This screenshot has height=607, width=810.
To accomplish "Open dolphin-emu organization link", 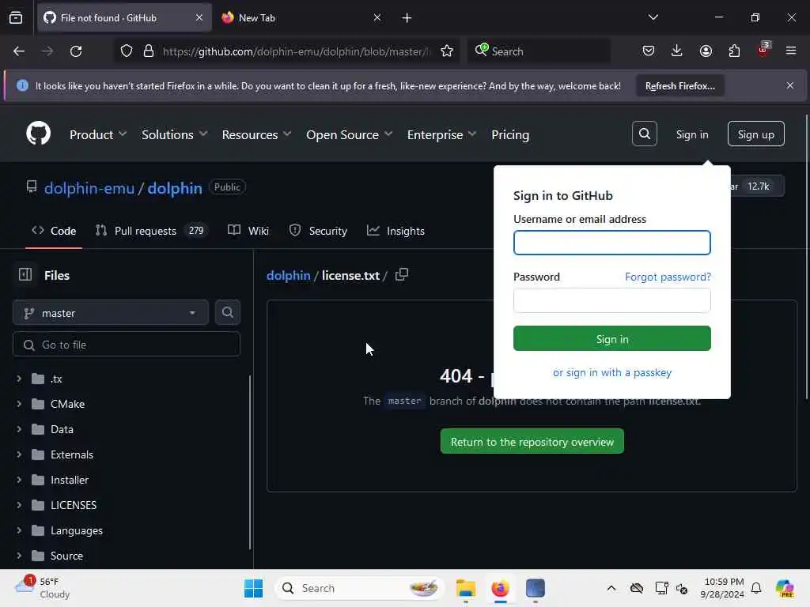I will [89, 188].
